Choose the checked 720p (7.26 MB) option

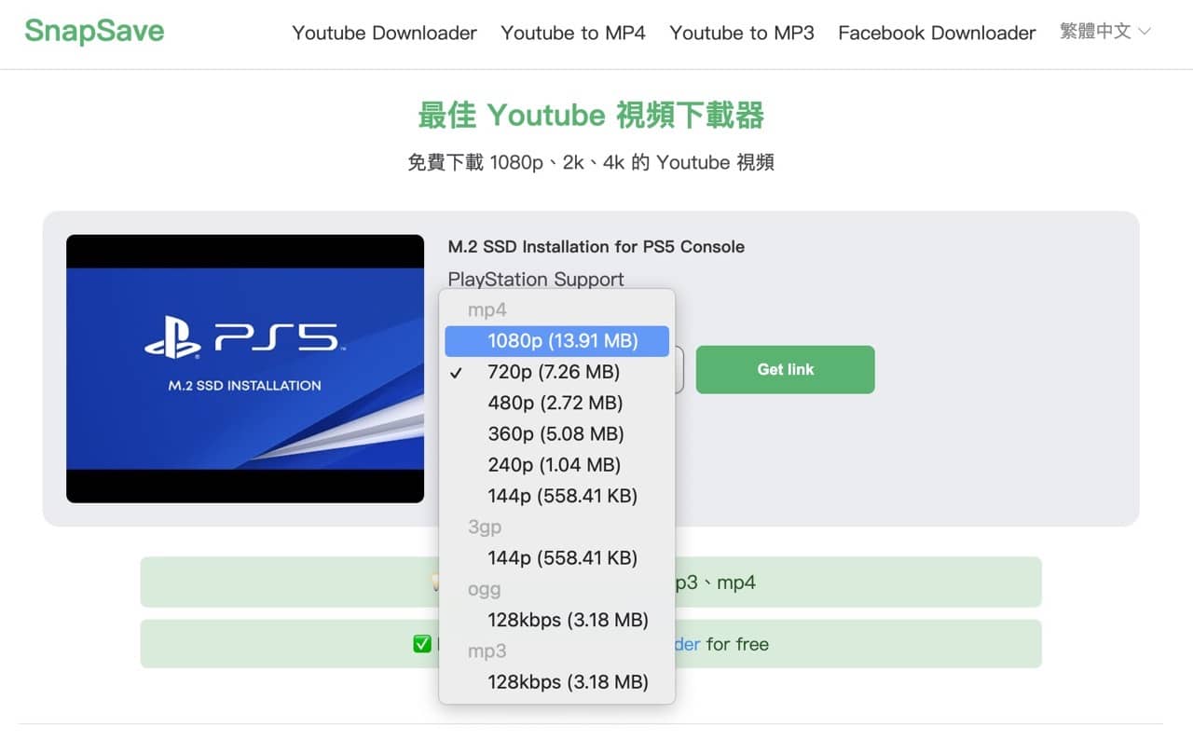(x=556, y=372)
